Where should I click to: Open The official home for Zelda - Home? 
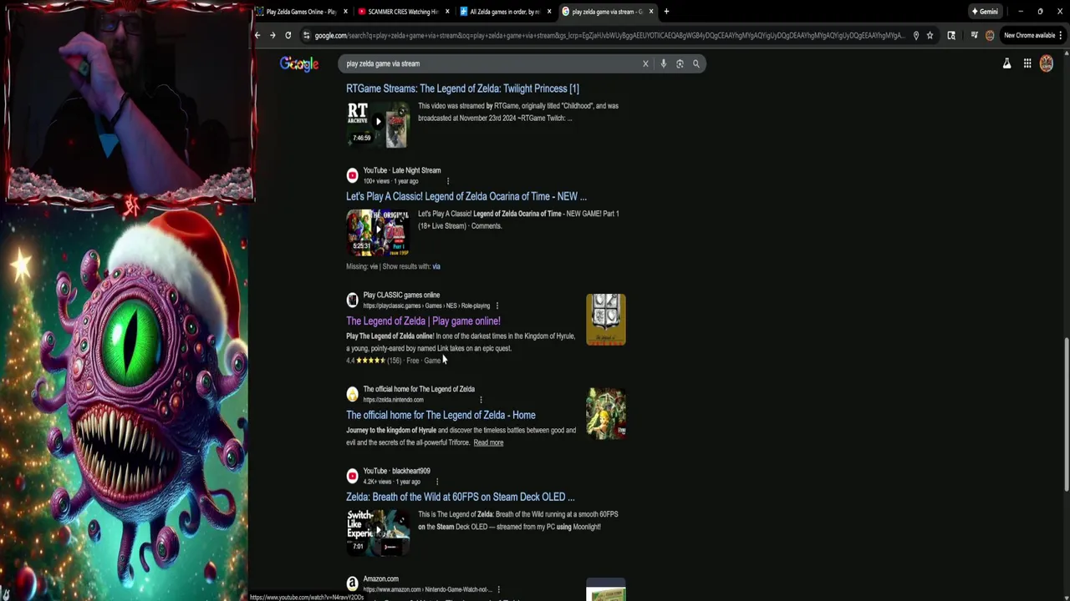point(441,415)
